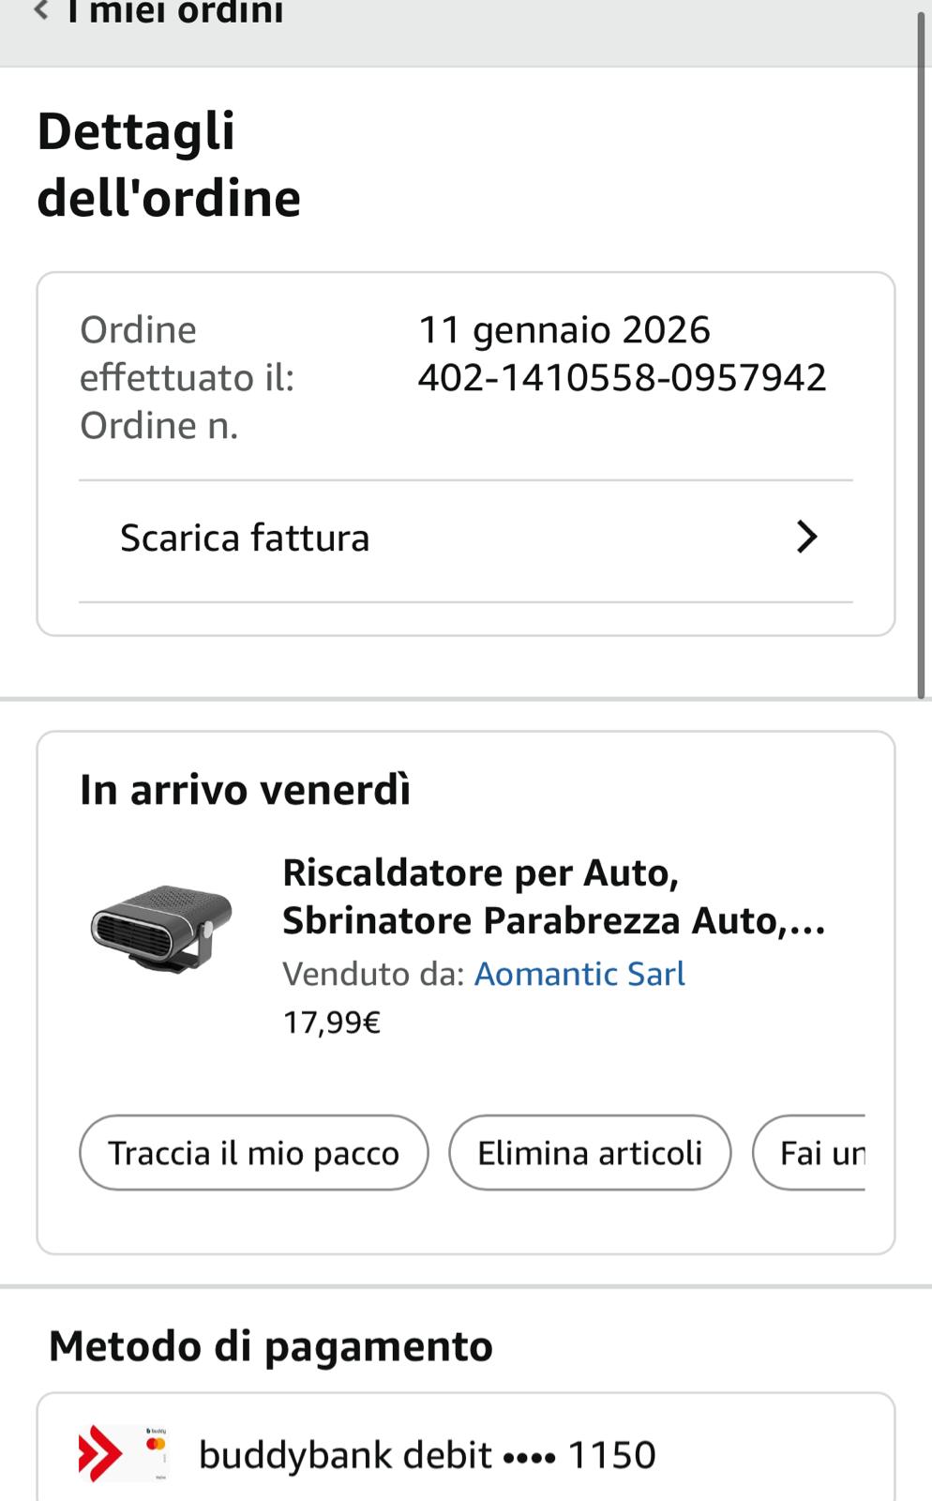This screenshot has height=1501, width=932.
Task: Select the buddybank debit 1150 payment text
Action: (x=427, y=1455)
